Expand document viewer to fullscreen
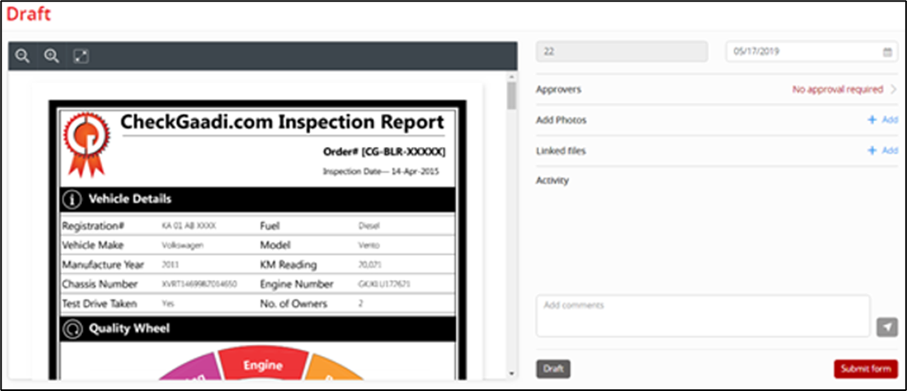Viewport: 907px width, 391px height. [81, 57]
